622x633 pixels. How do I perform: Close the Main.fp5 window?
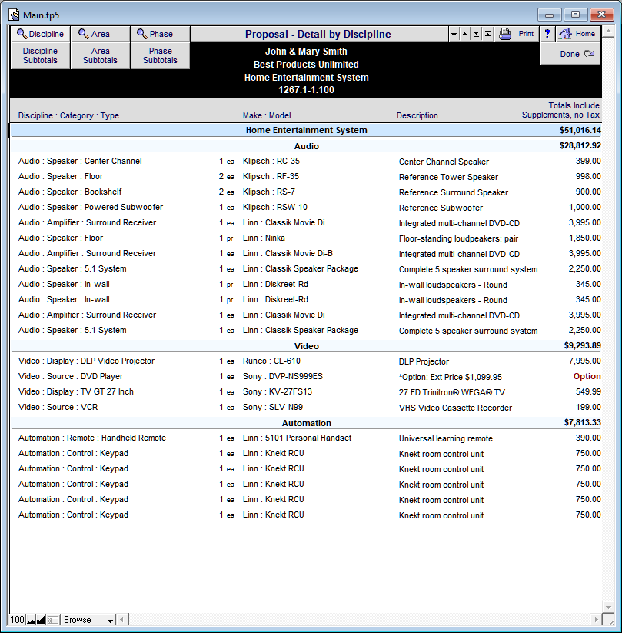[601, 15]
